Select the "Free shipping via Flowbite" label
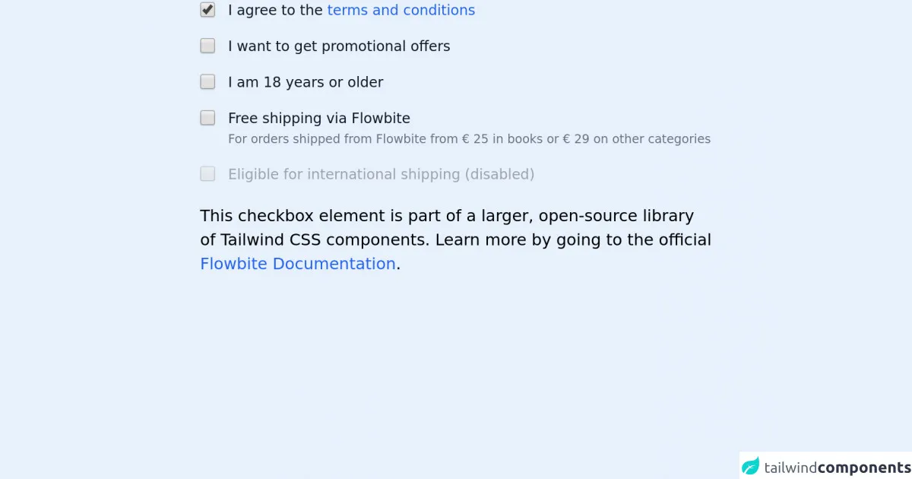This screenshot has height=479, width=912. coord(319,119)
